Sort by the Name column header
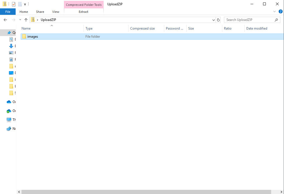 [x=52, y=28]
